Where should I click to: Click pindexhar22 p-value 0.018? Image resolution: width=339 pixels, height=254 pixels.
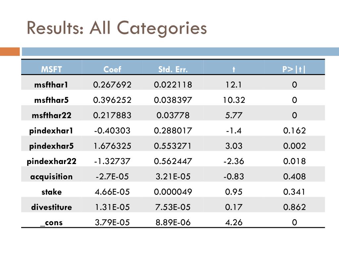pos(294,161)
